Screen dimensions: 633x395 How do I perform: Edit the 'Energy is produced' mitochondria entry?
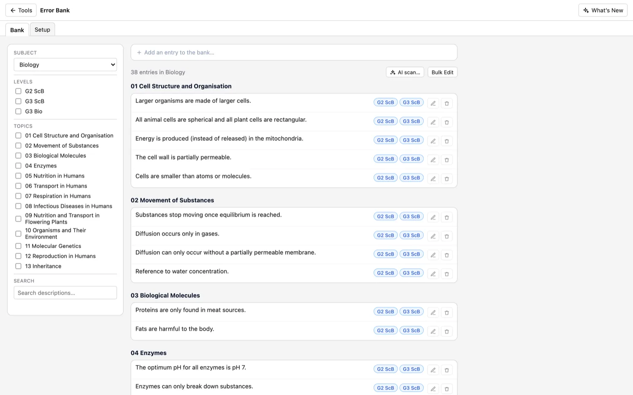(x=433, y=141)
